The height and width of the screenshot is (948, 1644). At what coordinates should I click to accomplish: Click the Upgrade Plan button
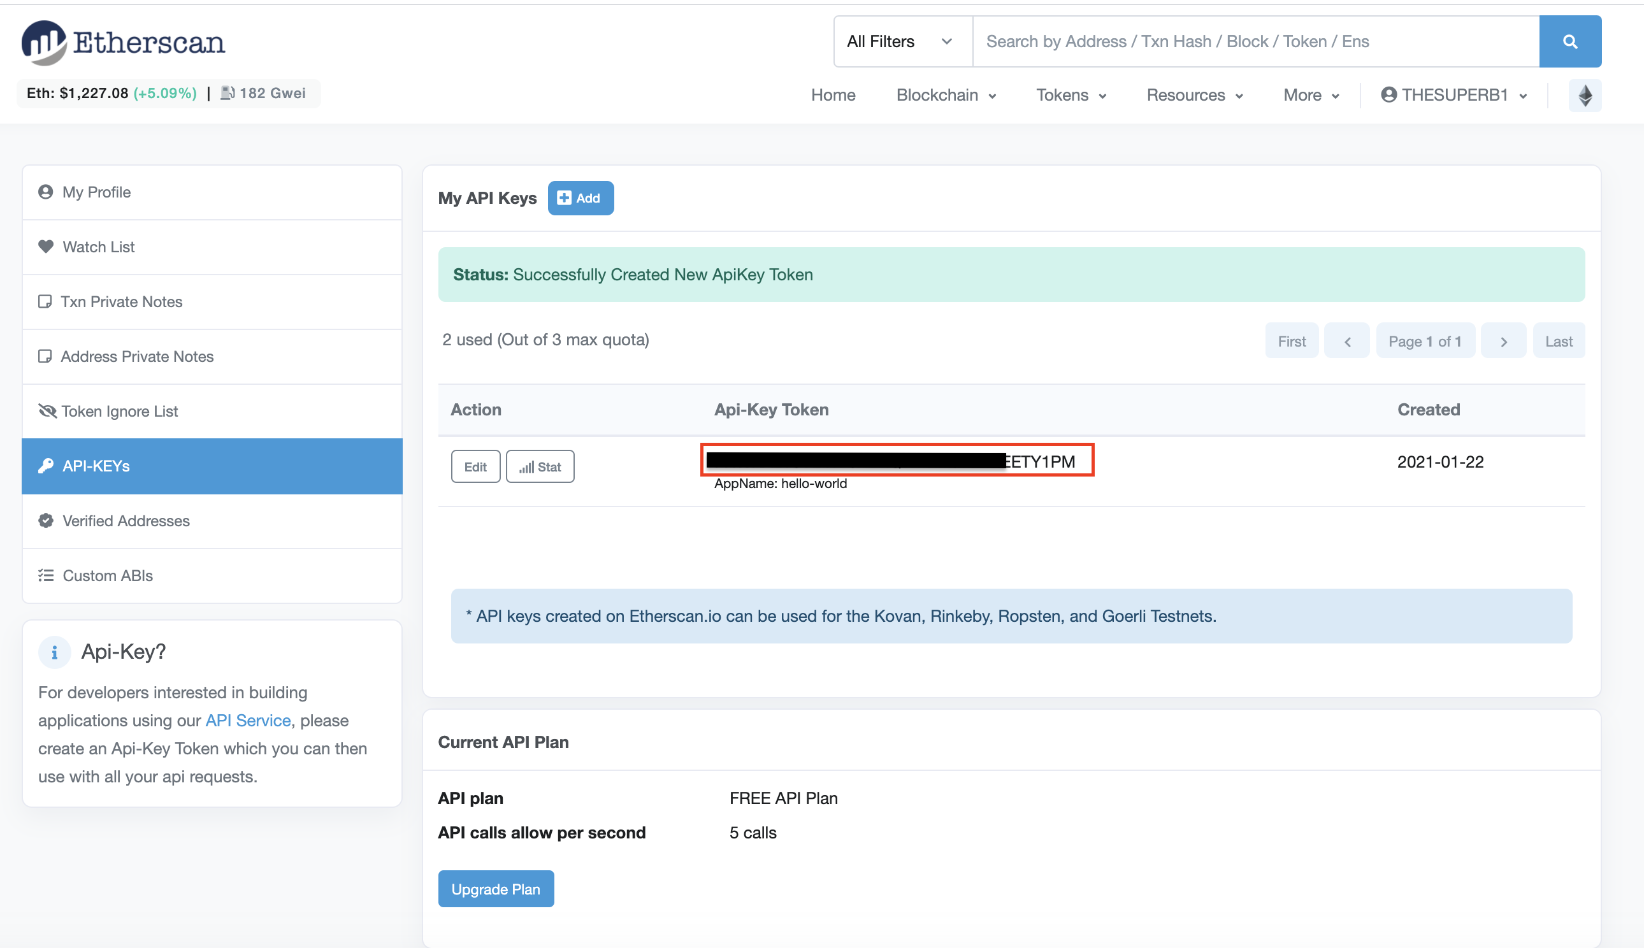click(496, 889)
